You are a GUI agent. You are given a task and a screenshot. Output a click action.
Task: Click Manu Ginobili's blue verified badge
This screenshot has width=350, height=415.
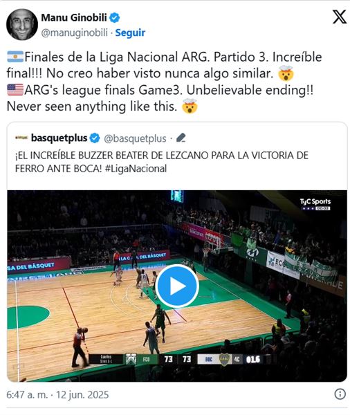(114, 18)
